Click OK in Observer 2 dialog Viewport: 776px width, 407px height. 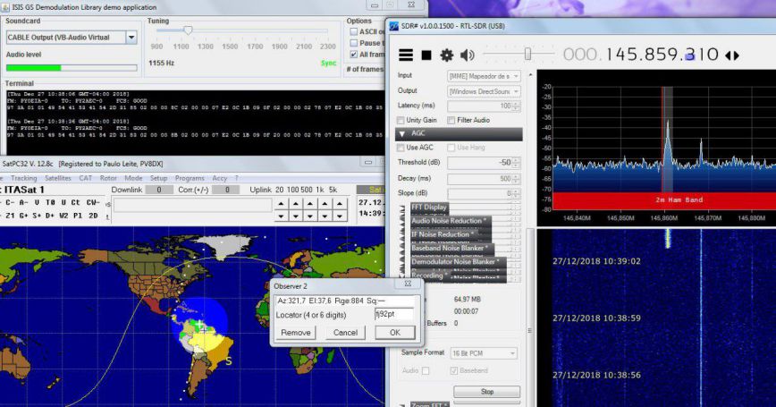pyautogui.click(x=394, y=332)
